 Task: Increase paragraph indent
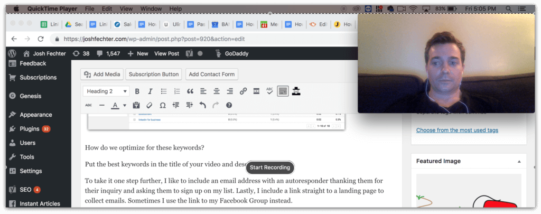(189, 105)
